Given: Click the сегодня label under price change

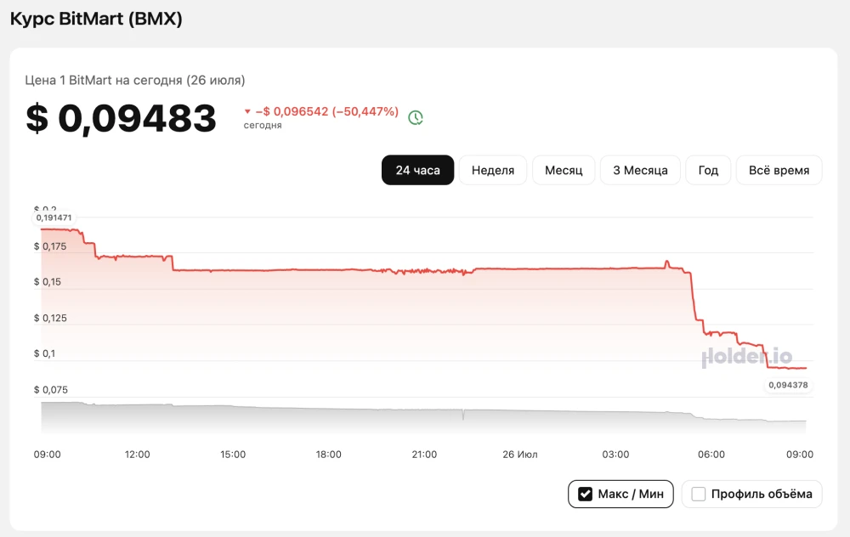Looking at the screenshot, I should (263, 125).
